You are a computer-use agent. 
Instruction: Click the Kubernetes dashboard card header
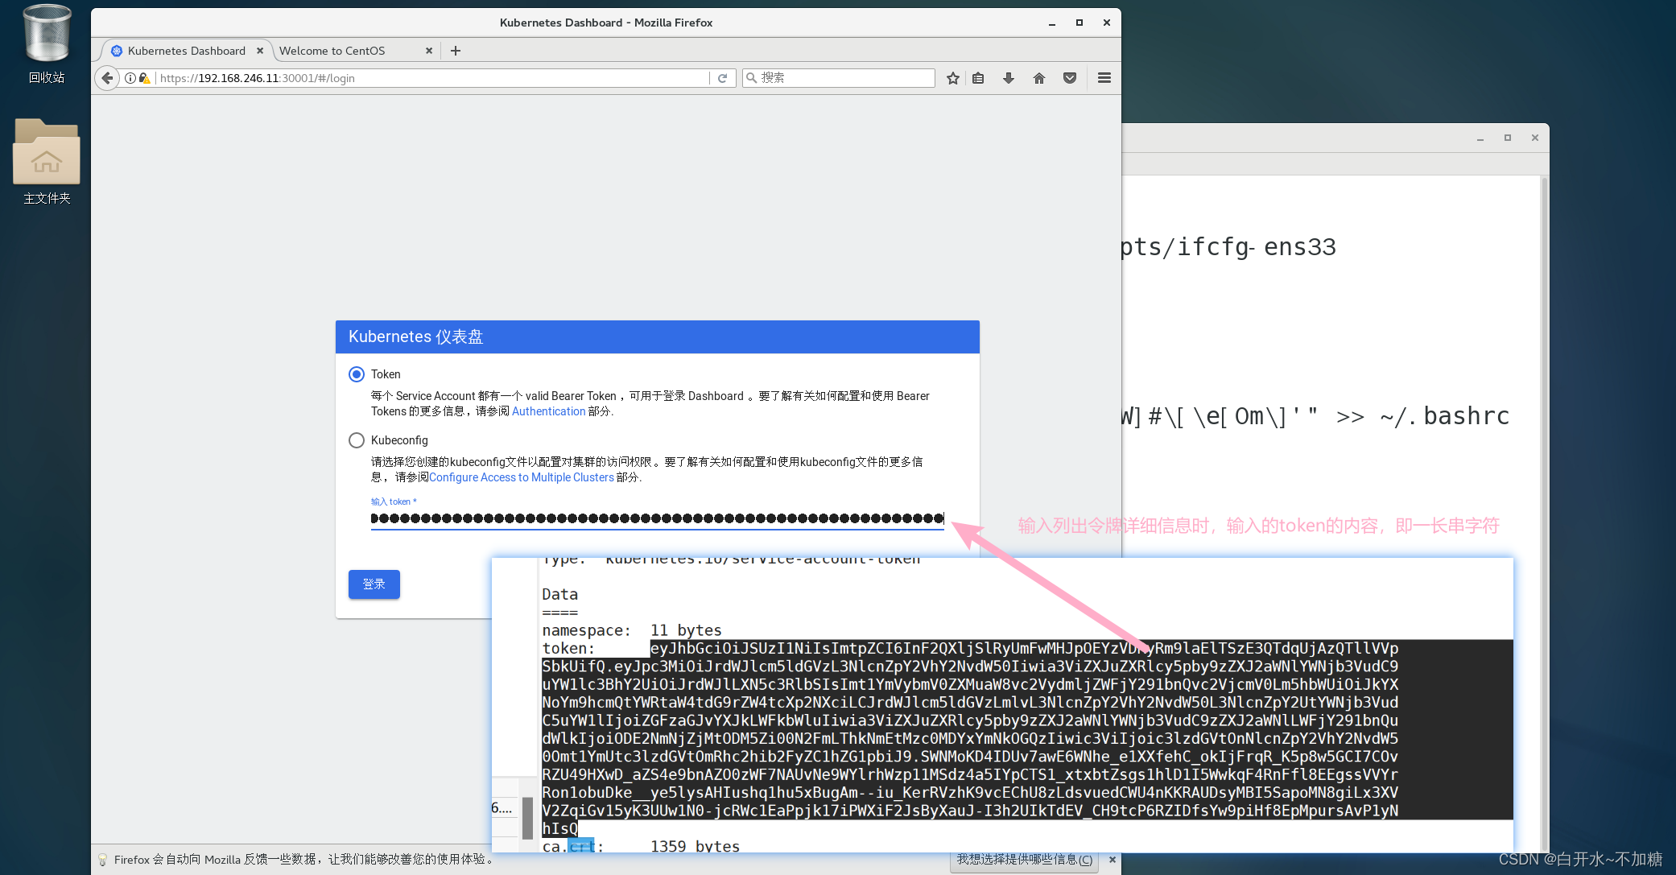coord(658,336)
